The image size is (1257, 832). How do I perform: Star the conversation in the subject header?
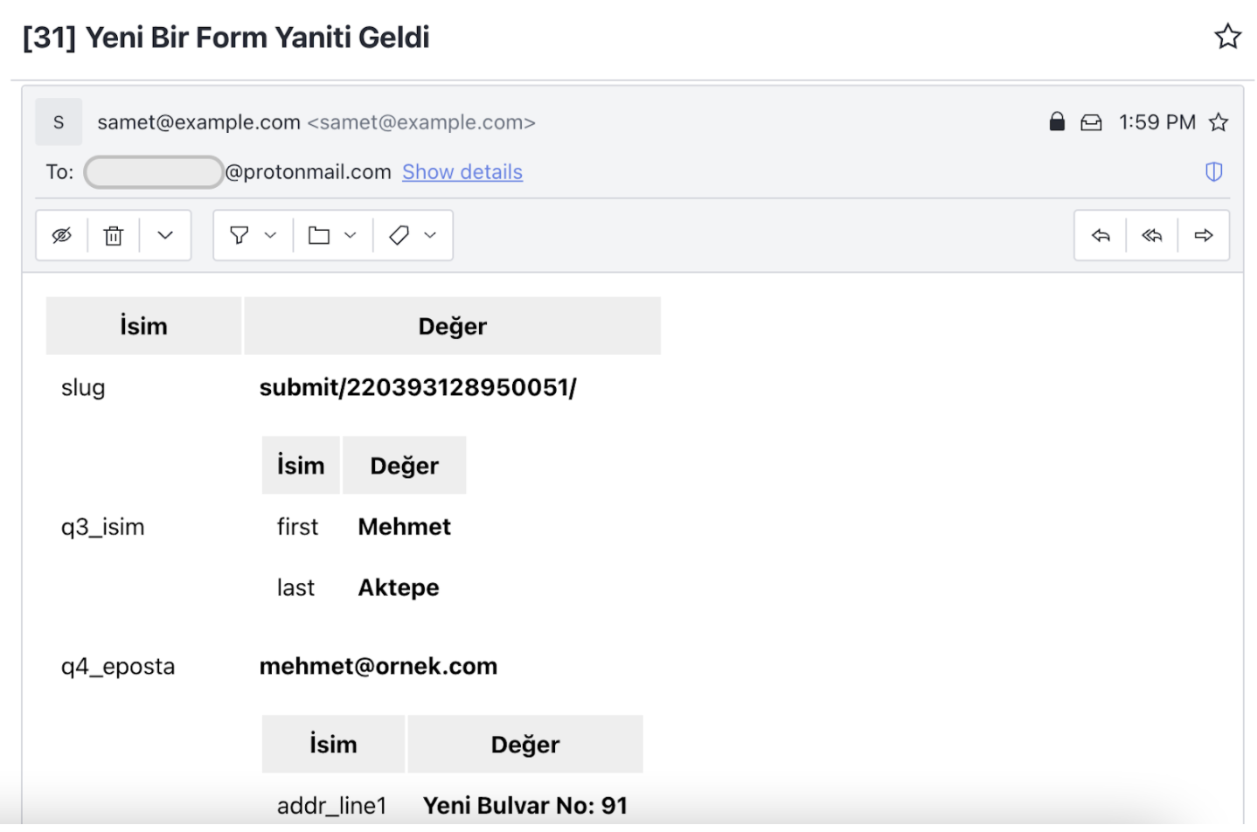click(1227, 37)
